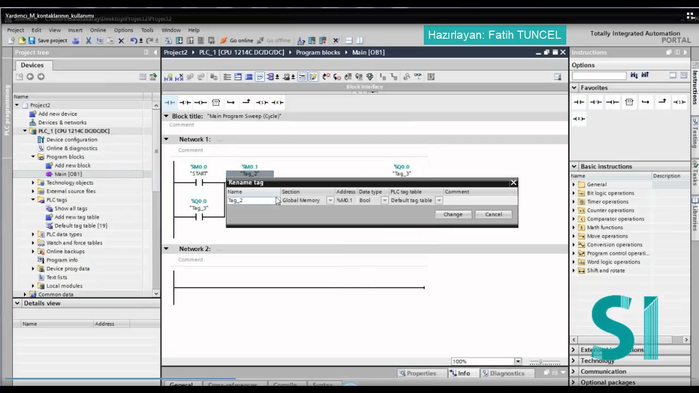This screenshot has width=699, height=393.
Task: Select normally open contact in Favorites panel
Action: pyautogui.click(x=579, y=102)
